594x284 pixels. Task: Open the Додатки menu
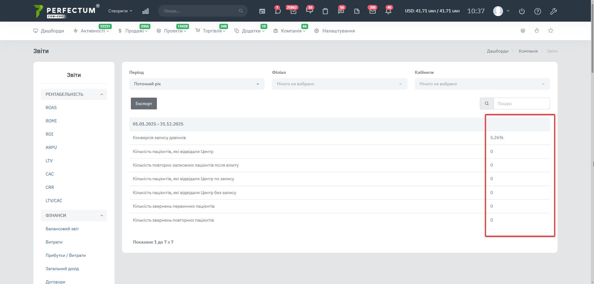pos(249,31)
